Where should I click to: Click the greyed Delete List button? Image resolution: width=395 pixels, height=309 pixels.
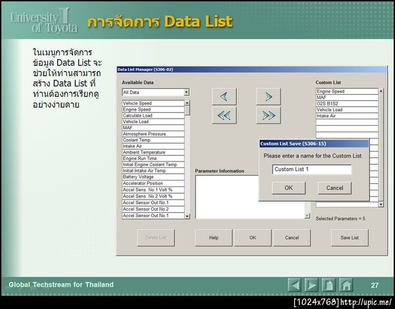[x=155, y=238]
